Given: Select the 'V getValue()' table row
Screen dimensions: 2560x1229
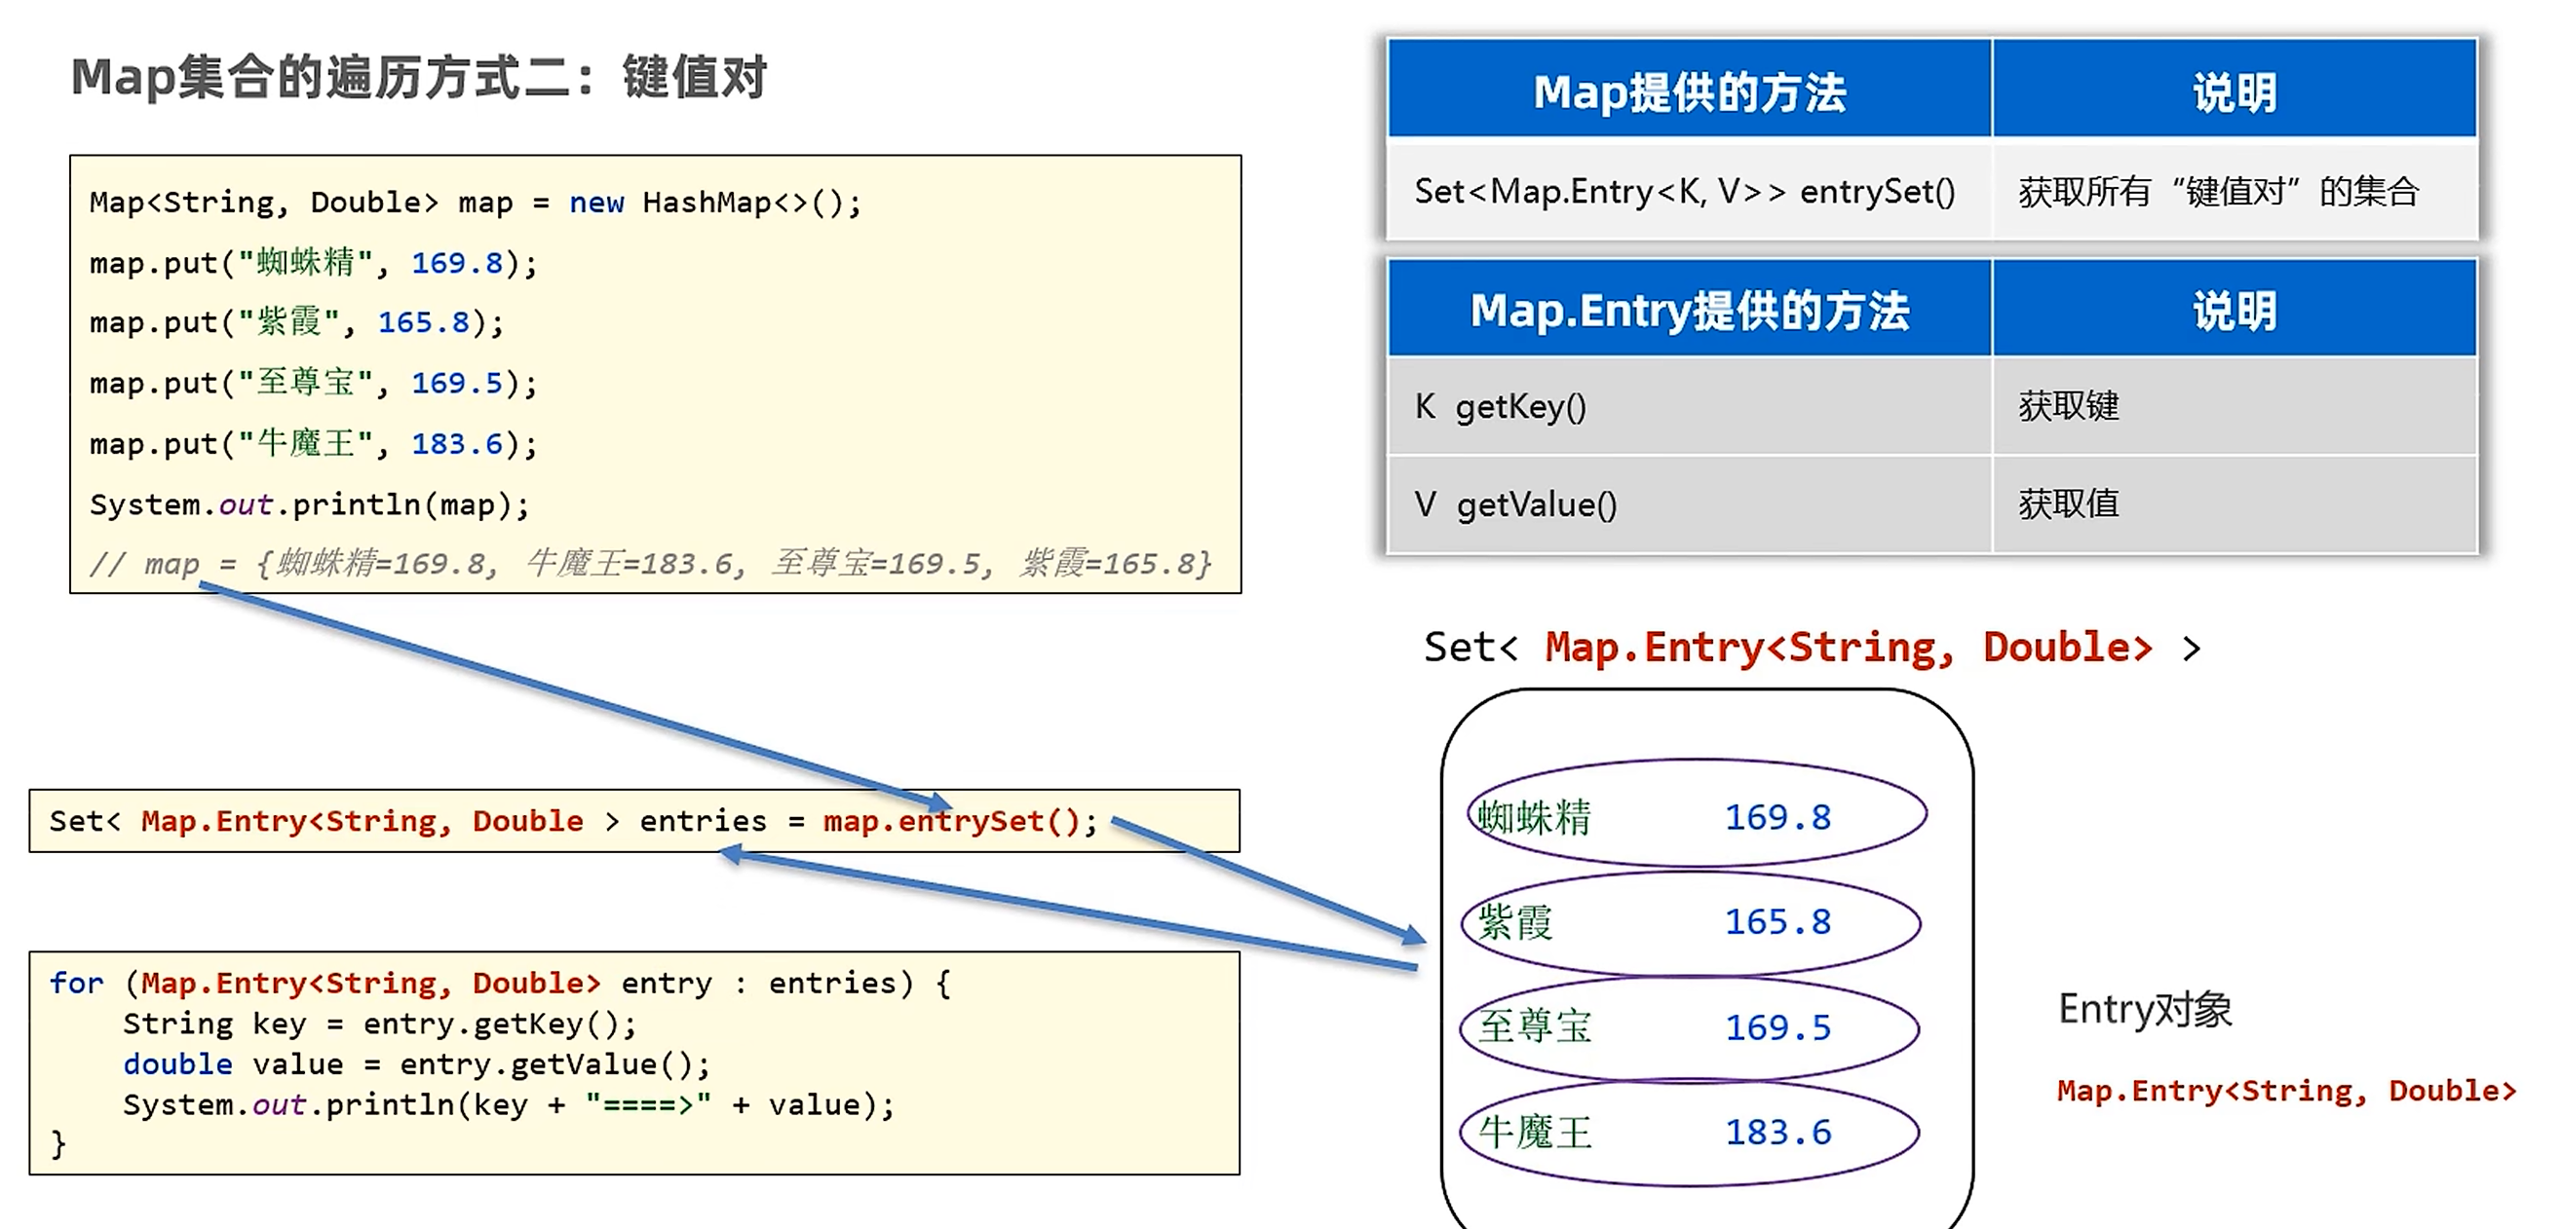Looking at the screenshot, I should 1516,504.
